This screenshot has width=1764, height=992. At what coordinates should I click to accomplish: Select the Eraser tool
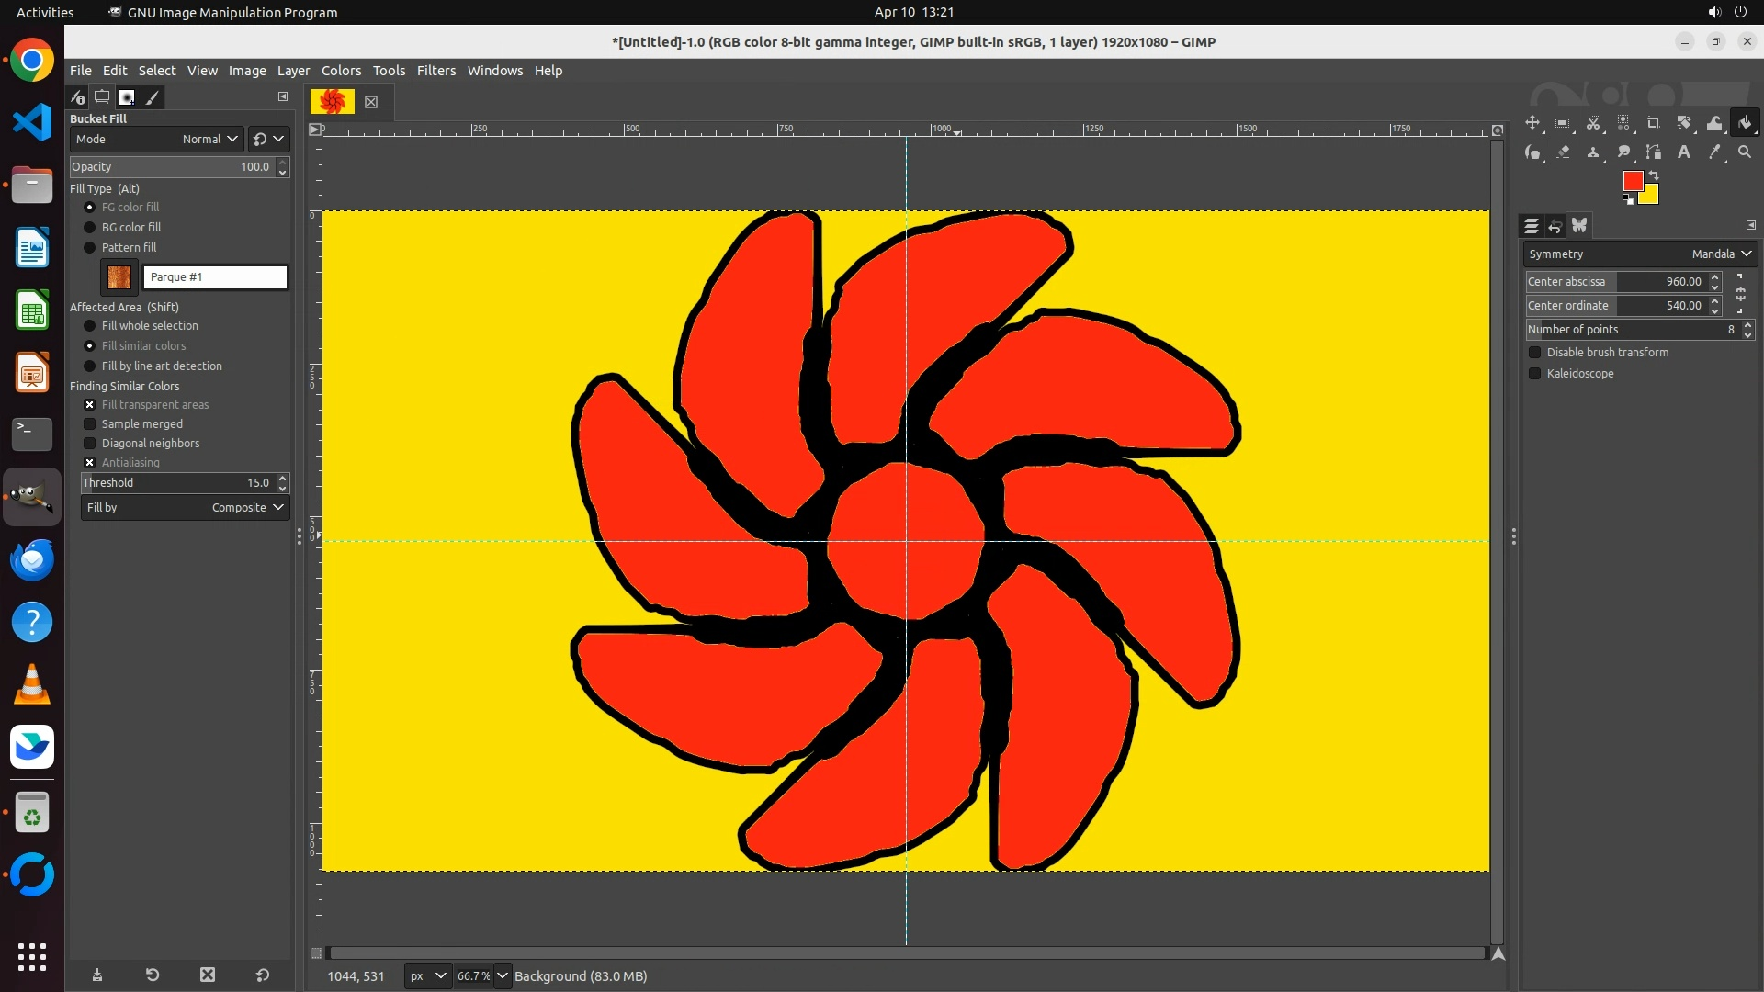[1563, 152]
